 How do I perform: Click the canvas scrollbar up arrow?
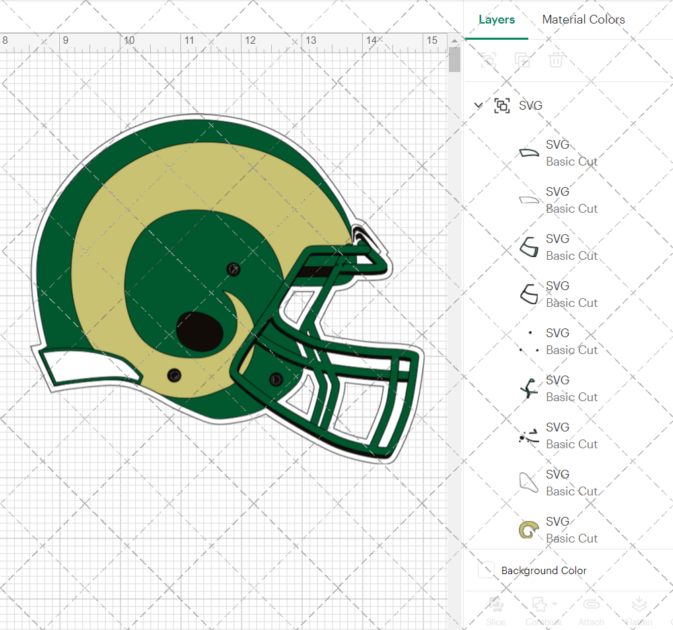click(x=454, y=40)
